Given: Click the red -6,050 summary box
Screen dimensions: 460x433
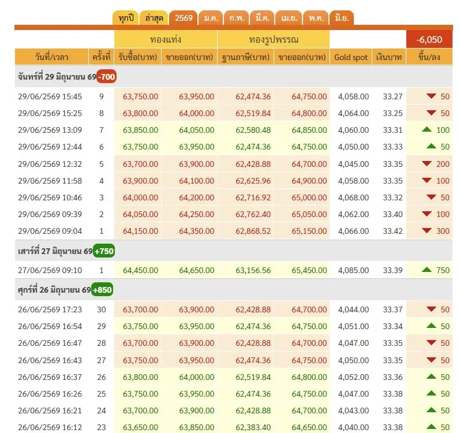Looking at the screenshot, I should point(429,39).
